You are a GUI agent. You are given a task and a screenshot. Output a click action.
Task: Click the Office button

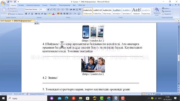[x=3, y=3]
